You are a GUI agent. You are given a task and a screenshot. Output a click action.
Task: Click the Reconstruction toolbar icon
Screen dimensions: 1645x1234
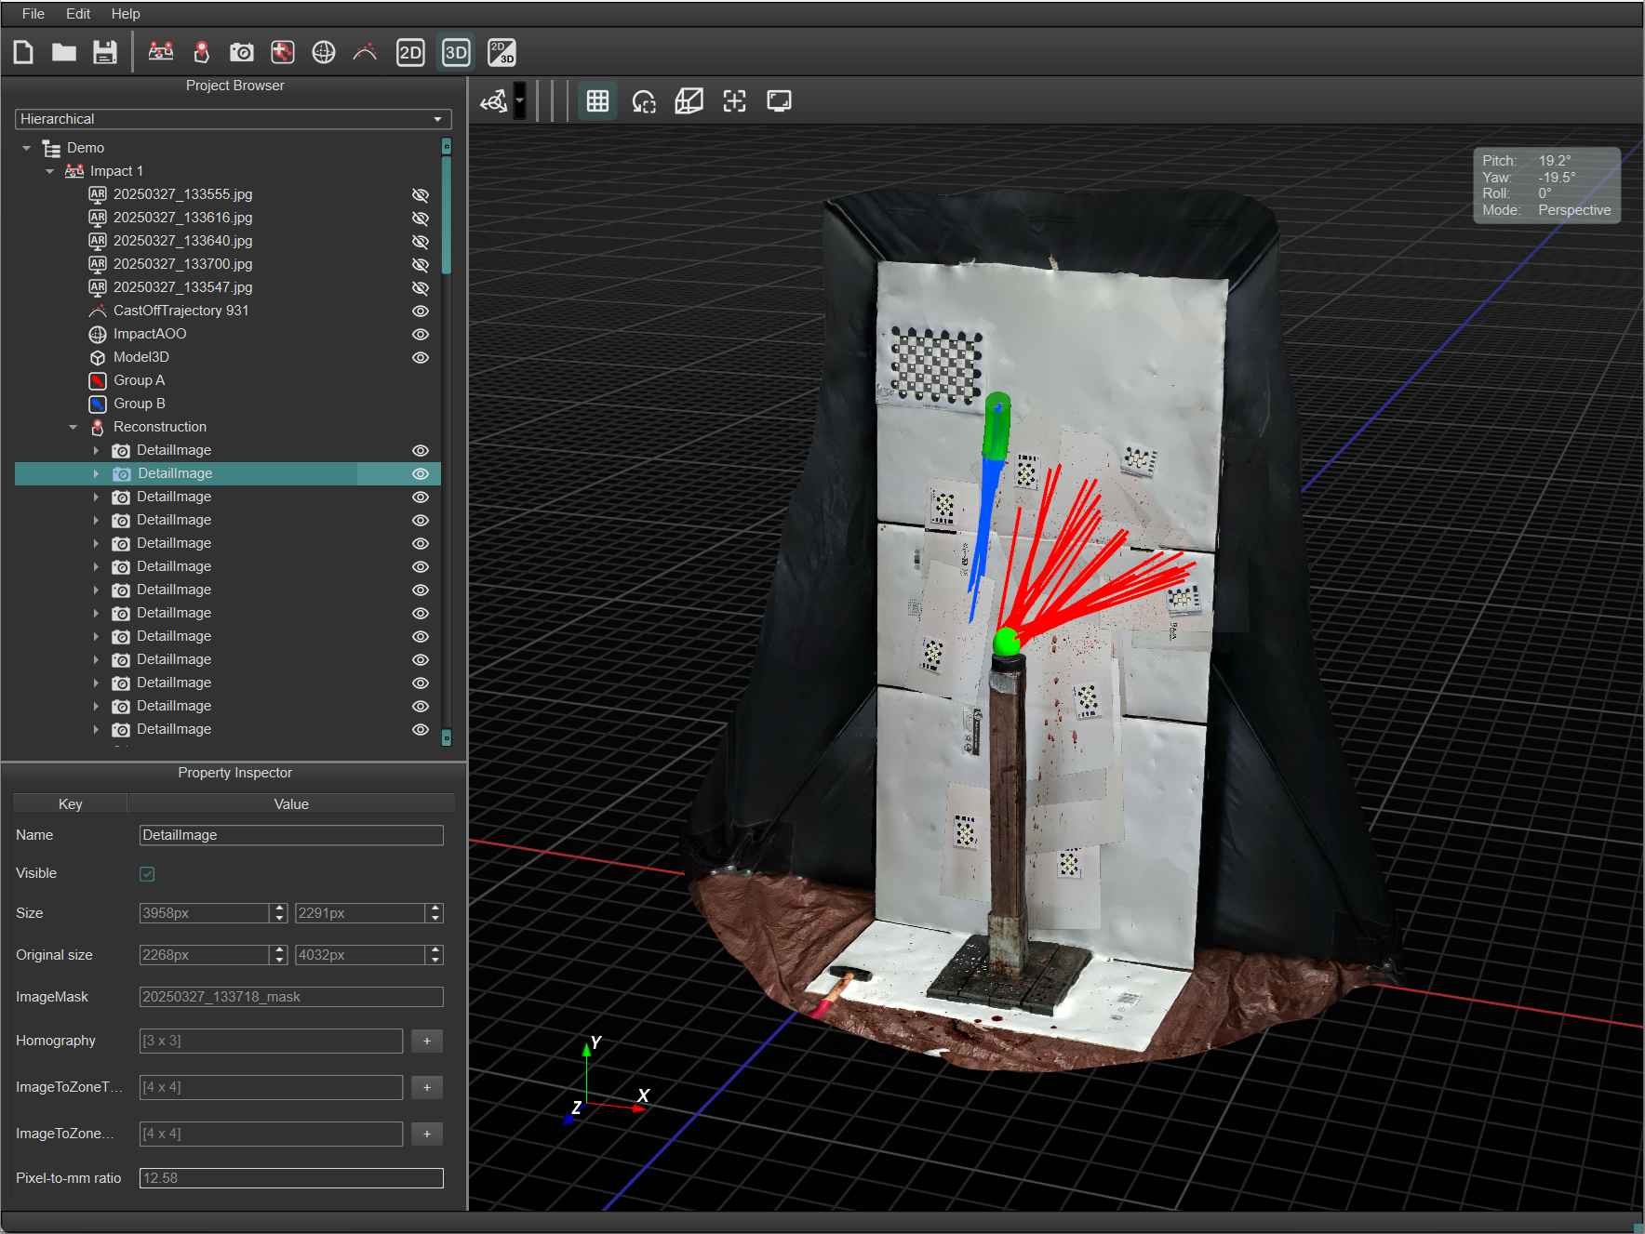tap(202, 52)
